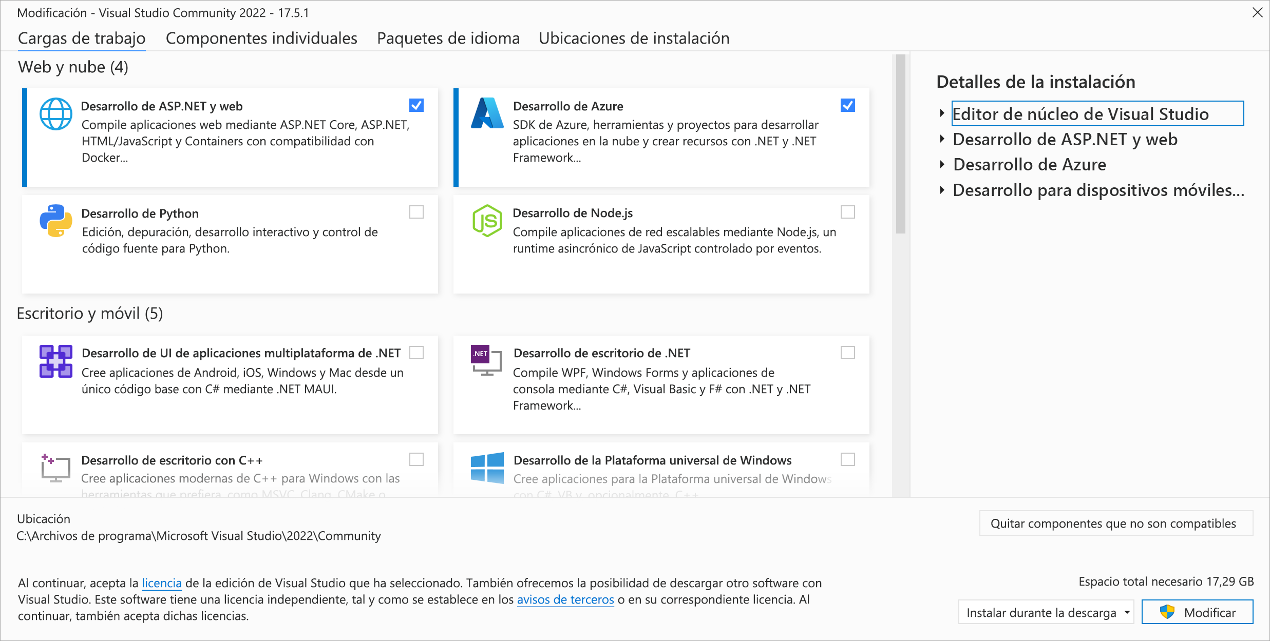
Task: Open Instalar durante la descarga dropdown arrow
Action: coord(1127,612)
